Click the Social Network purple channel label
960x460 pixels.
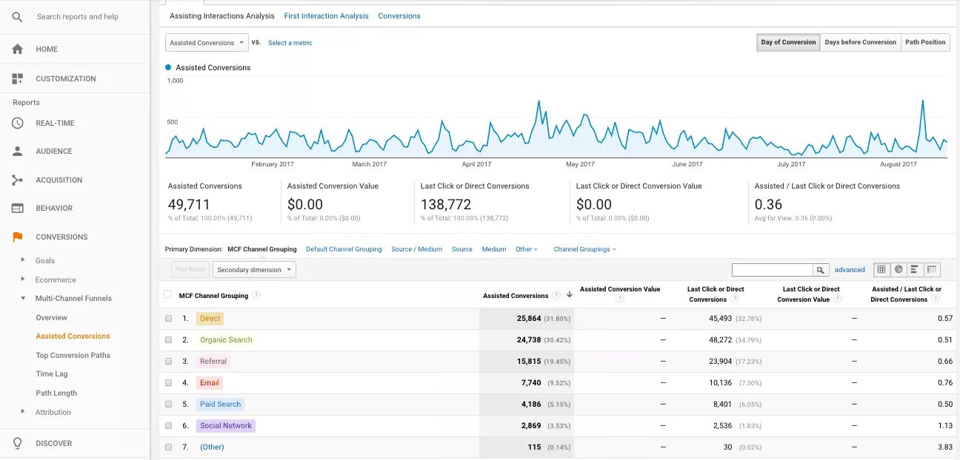click(226, 426)
